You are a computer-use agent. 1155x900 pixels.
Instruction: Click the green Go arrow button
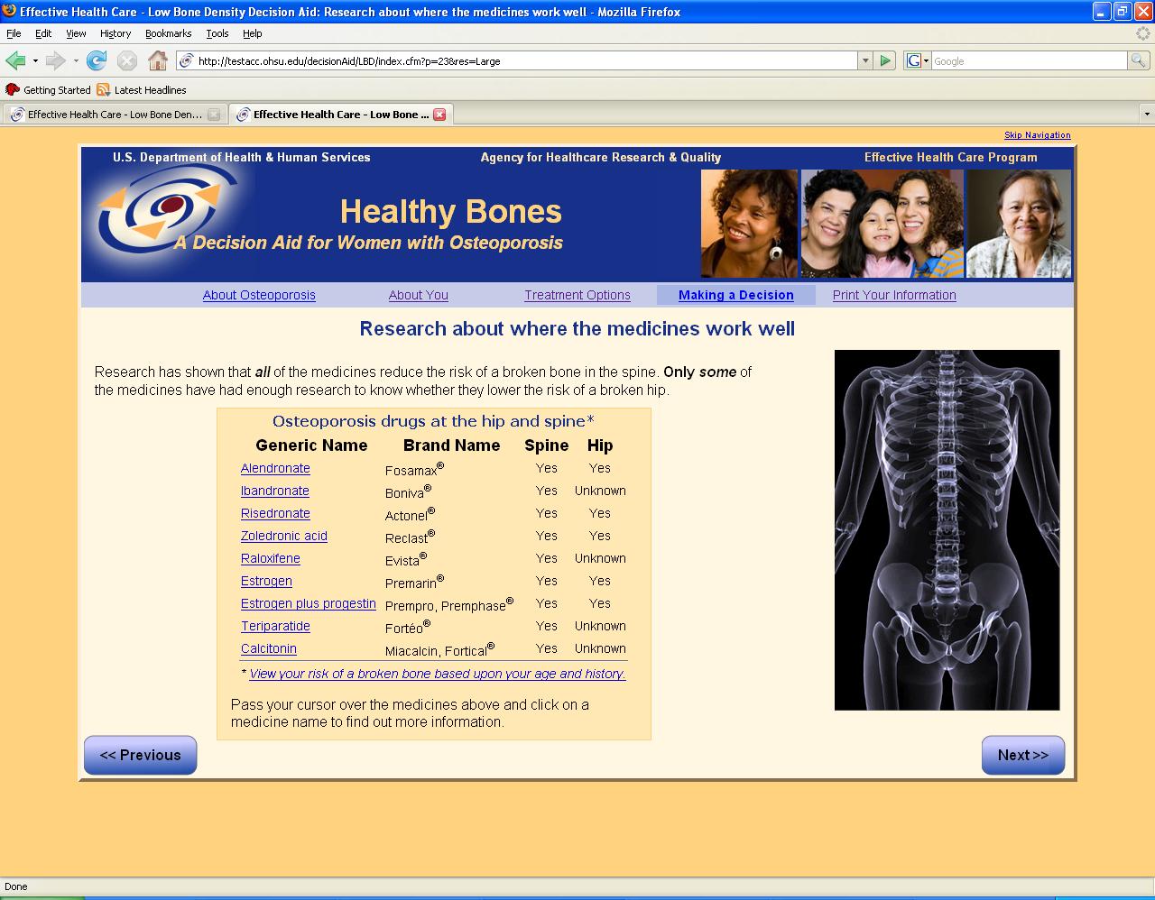[885, 60]
